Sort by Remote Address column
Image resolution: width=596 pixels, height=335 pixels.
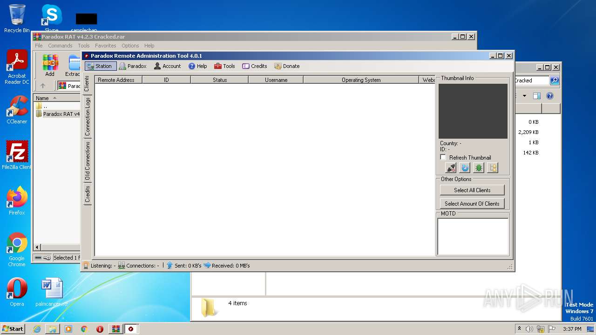118,80
